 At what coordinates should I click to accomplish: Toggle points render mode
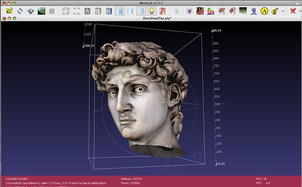coord(76,11)
